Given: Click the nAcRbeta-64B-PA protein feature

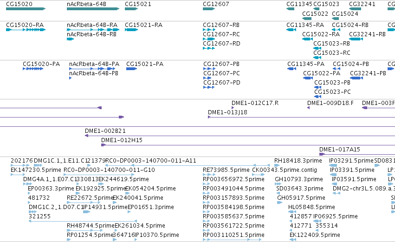Looking at the screenshot, I should (x=92, y=69).
